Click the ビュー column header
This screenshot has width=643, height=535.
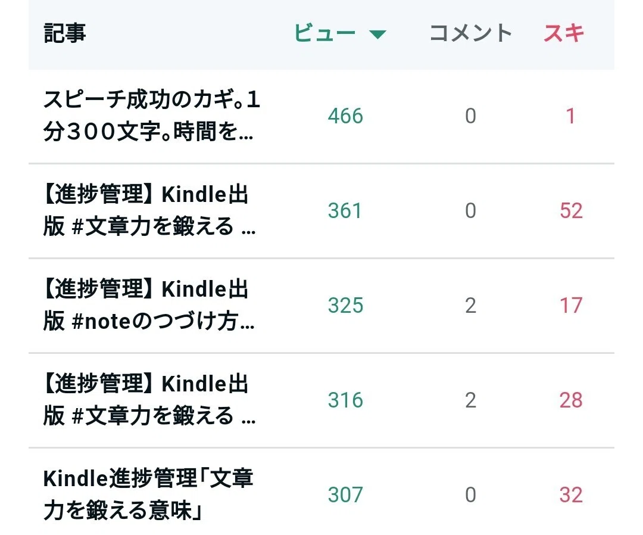325,33
